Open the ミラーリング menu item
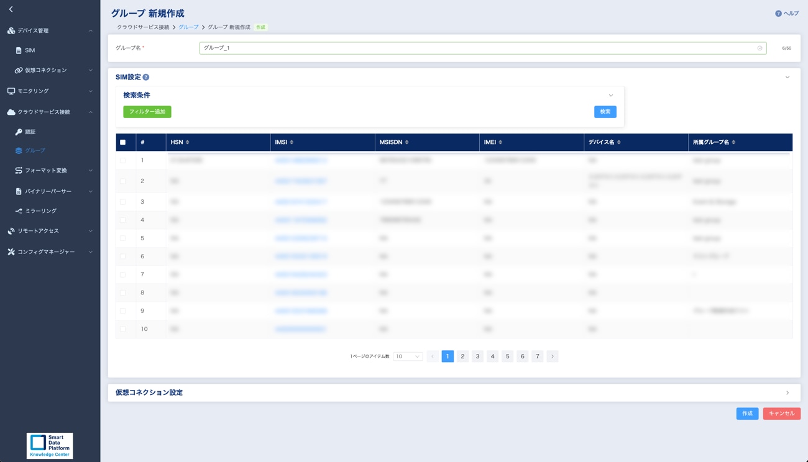 pos(41,211)
